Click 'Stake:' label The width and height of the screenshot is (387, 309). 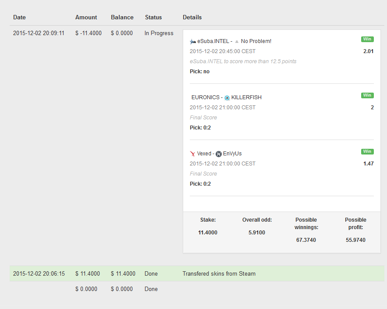click(x=208, y=220)
